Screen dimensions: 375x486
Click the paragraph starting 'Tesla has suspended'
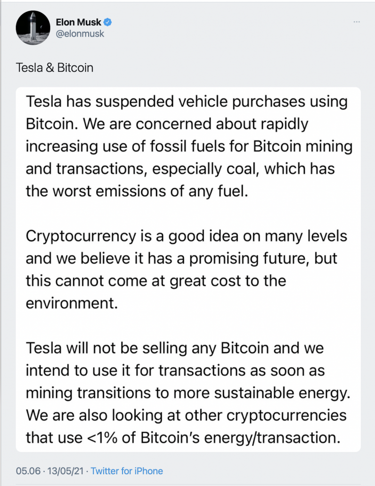pos(189,146)
